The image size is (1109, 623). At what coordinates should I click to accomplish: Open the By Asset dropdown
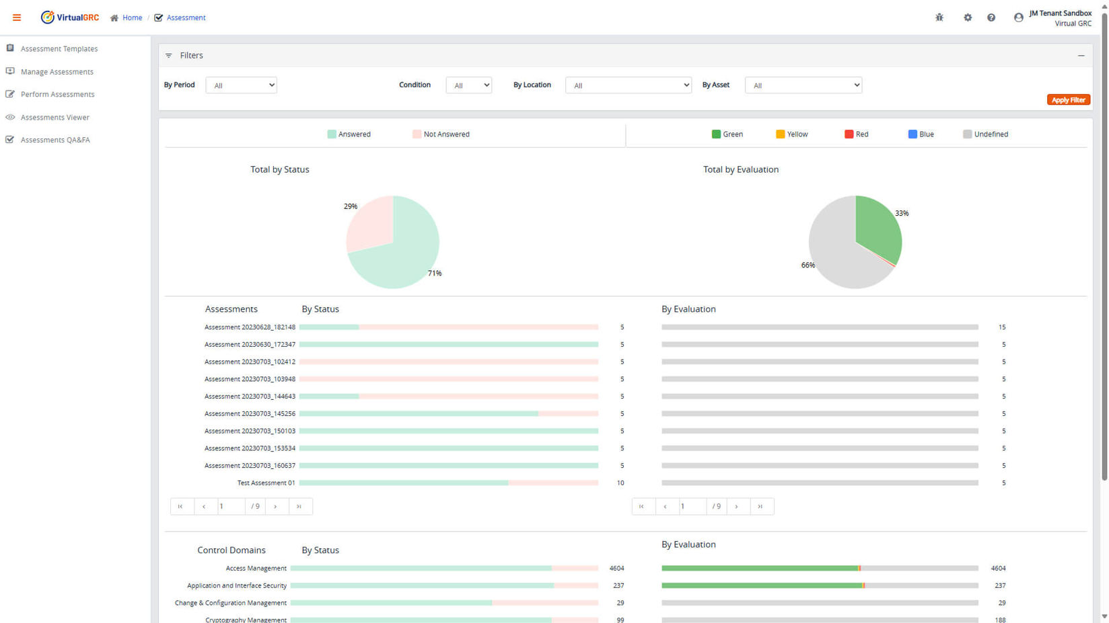[803, 85]
